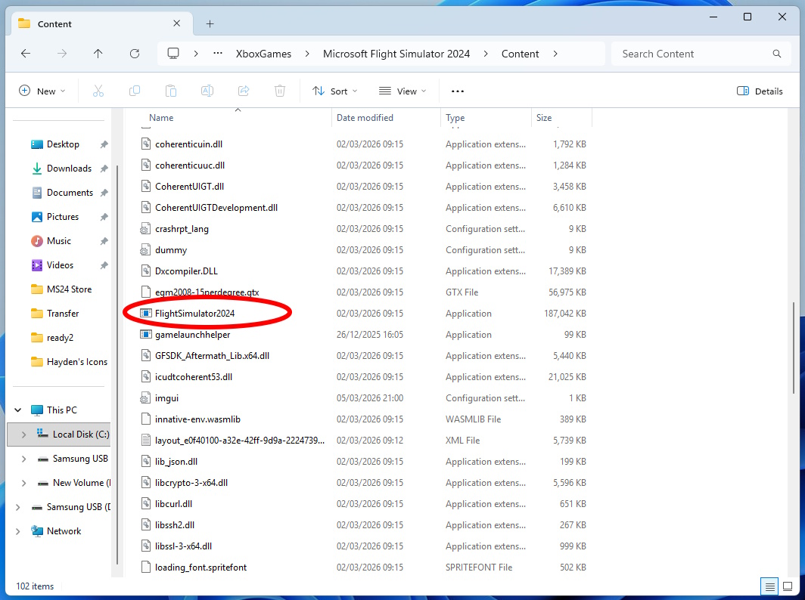The height and width of the screenshot is (600, 805).
Task: Select the FlightSimulator2024 application icon
Action: point(146,314)
